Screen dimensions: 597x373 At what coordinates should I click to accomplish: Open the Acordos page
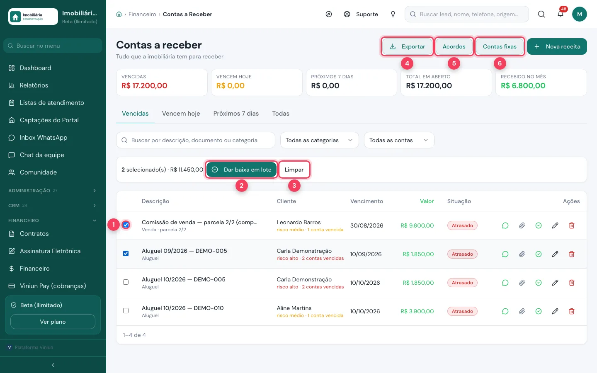pos(454,46)
